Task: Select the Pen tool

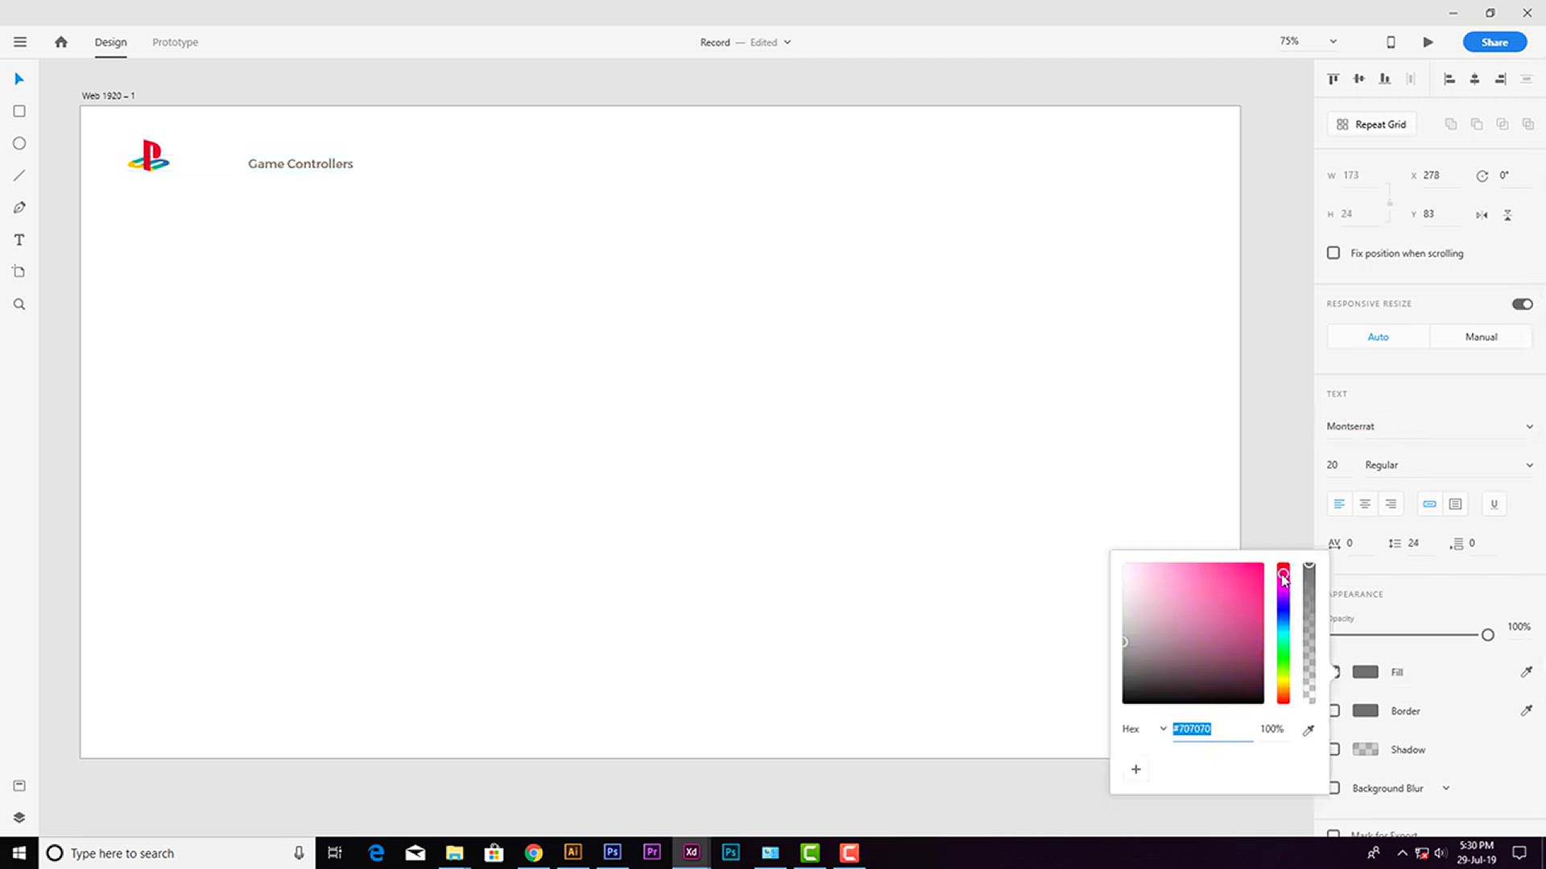Action: (19, 207)
